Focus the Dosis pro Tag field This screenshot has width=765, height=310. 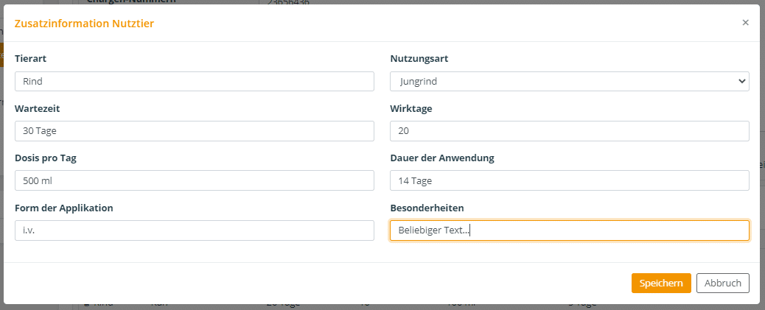[194, 180]
